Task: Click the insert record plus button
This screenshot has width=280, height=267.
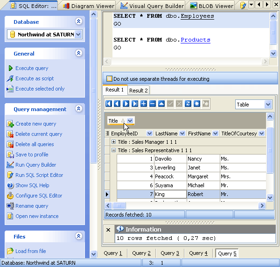Action: click(144, 104)
